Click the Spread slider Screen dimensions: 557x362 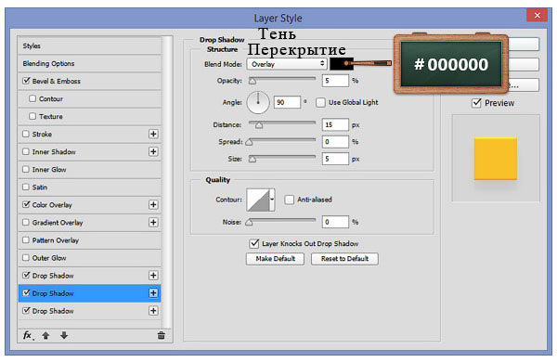280,141
